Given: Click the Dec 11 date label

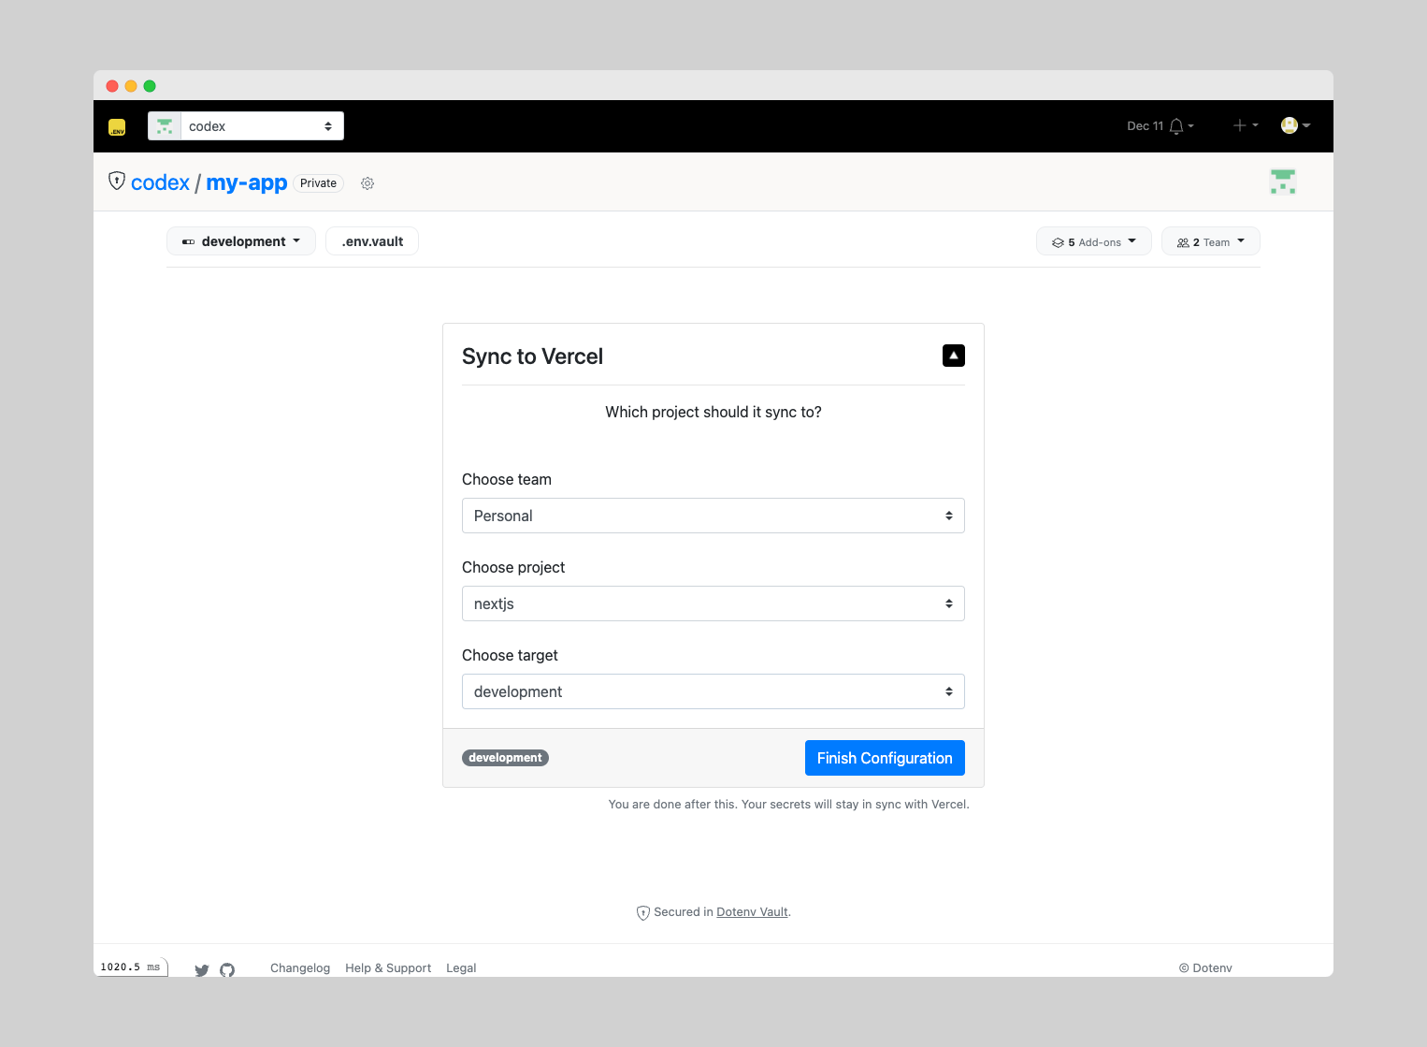Looking at the screenshot, I should point(1145,126).
